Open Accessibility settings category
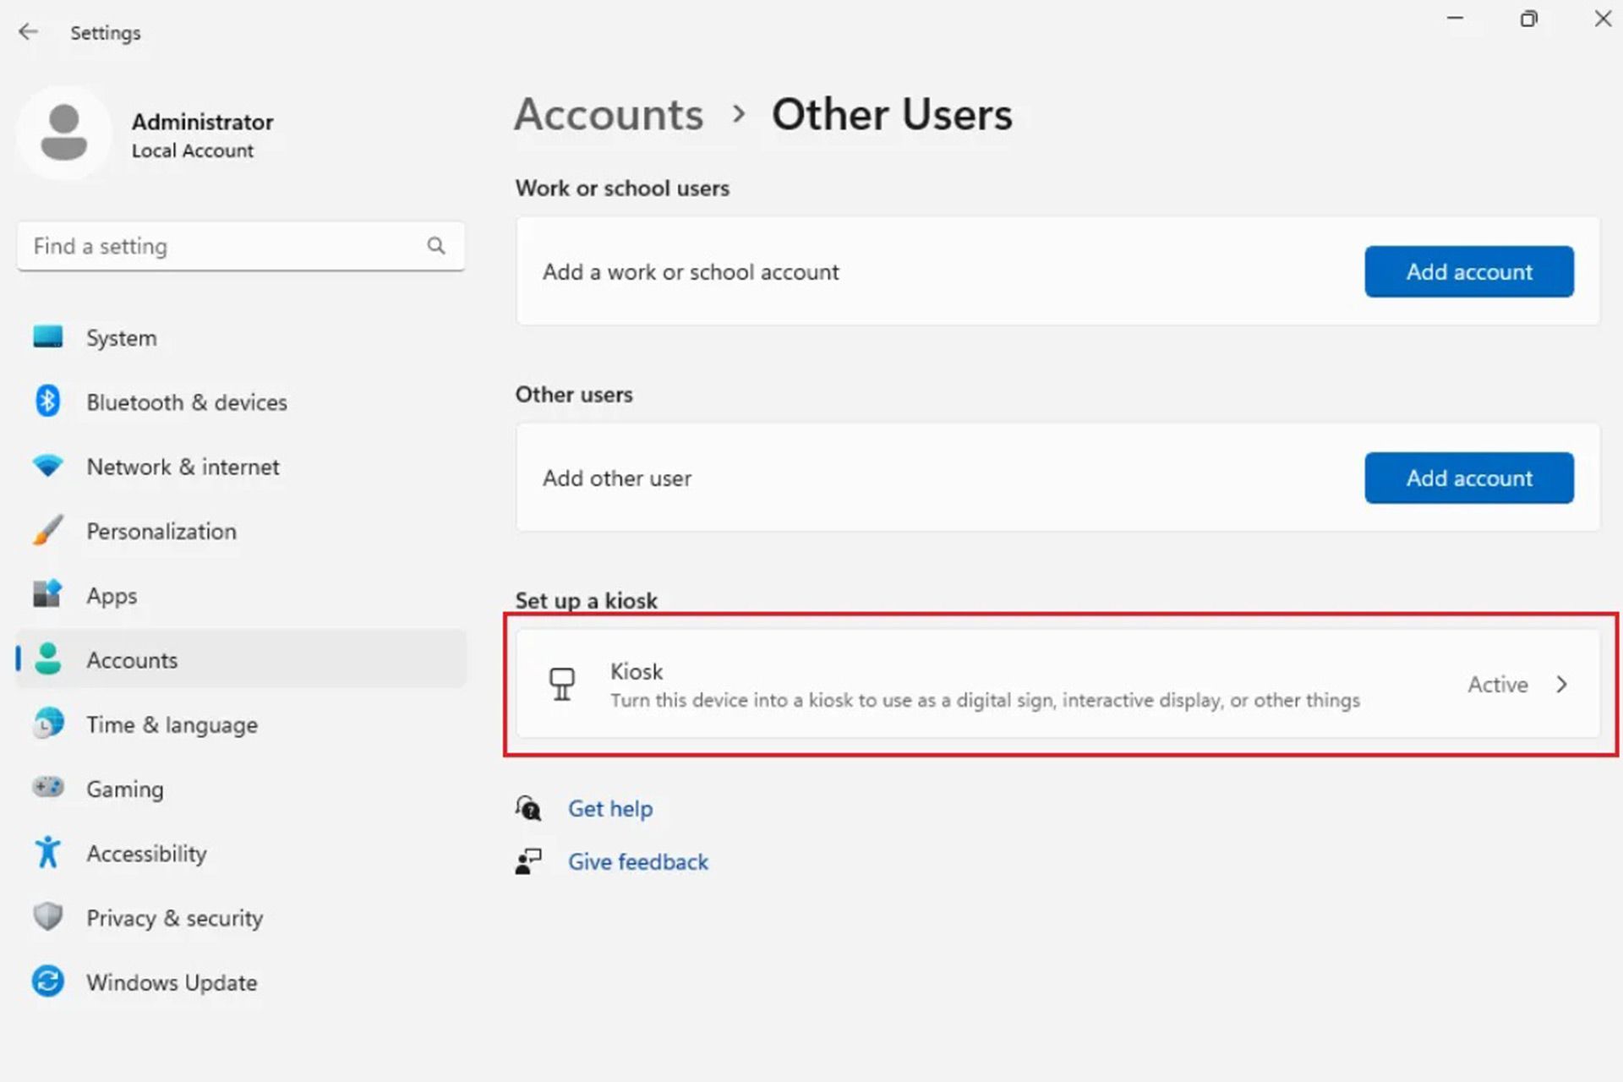Screen dimensions: 1623x1082 tap(241, 853)
